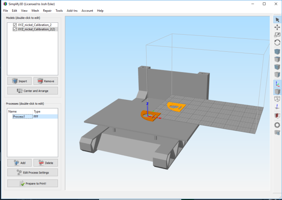Click Prepare to Print! button
This screenshot has height=200, width=282.
click(33, 183)
